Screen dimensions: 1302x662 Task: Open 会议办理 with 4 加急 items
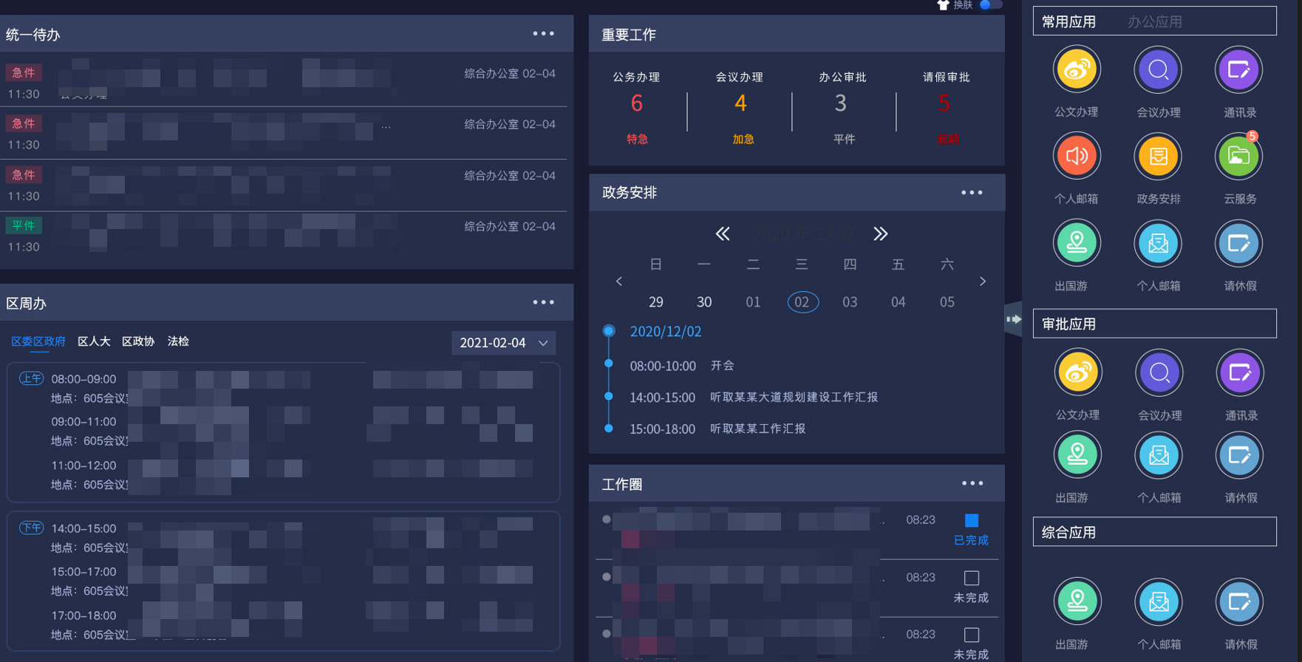[x=740, y=108]
